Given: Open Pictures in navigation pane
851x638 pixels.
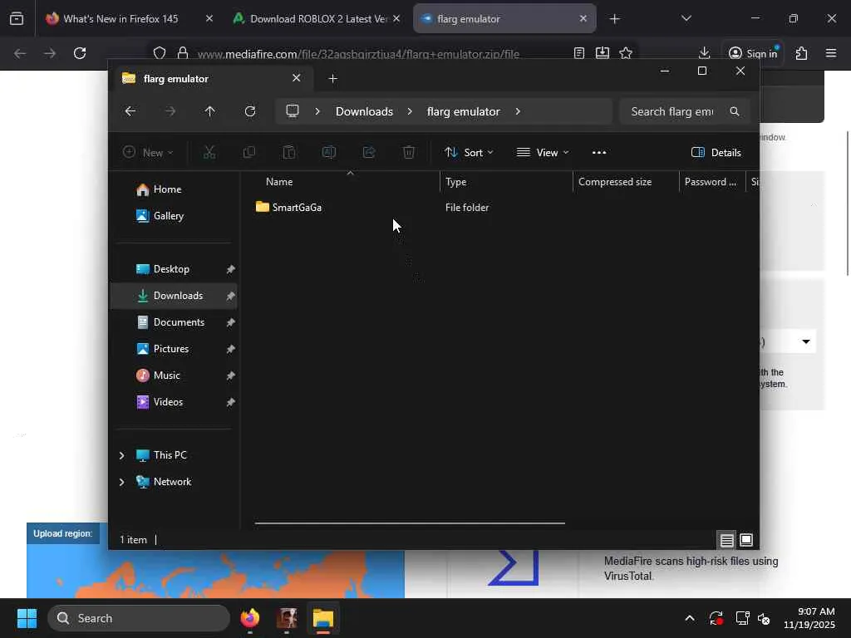Looking at the screenshot, I should pos(171,349).
